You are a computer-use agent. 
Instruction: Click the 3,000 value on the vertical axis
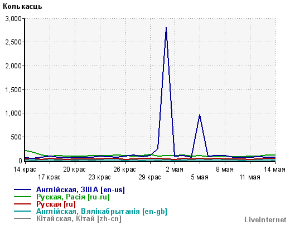click(x=13, y=19)
